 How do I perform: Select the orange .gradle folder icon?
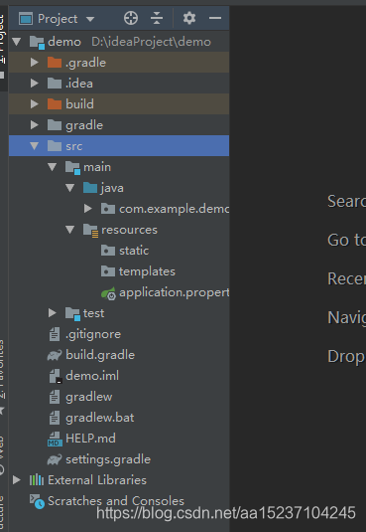(55, 63)
